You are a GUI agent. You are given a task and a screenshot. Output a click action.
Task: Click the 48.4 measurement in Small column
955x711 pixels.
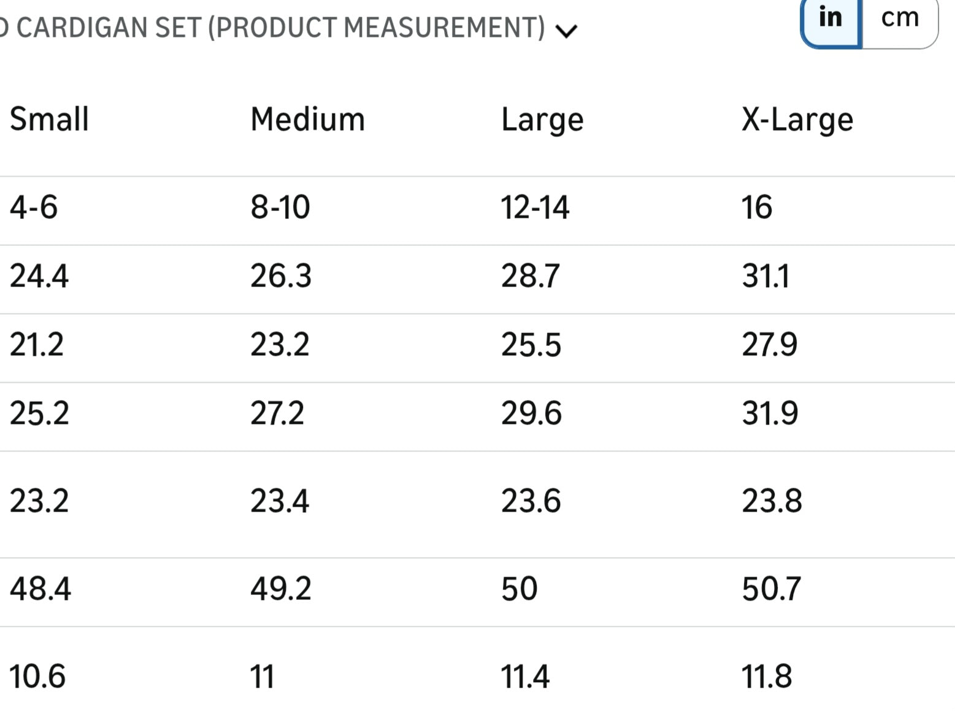click(x=40, y=589)
